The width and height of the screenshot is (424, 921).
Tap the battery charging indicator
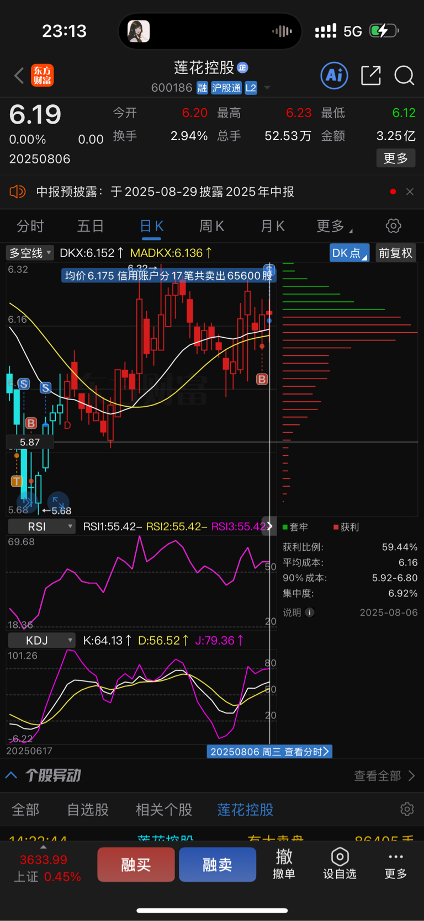pyautogui.click(x=384, y=31)
